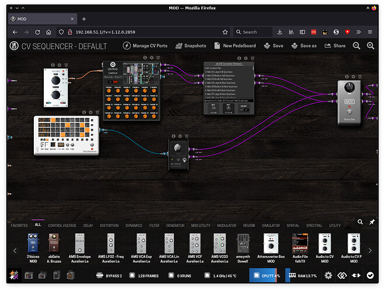Viewport: 385px width, 291px height.
Task: Delete the IR Convolver plugin via trash icon
Action: 253,58
